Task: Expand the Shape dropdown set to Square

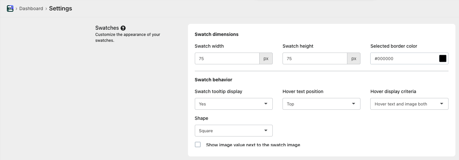Action: click(233, 131)
